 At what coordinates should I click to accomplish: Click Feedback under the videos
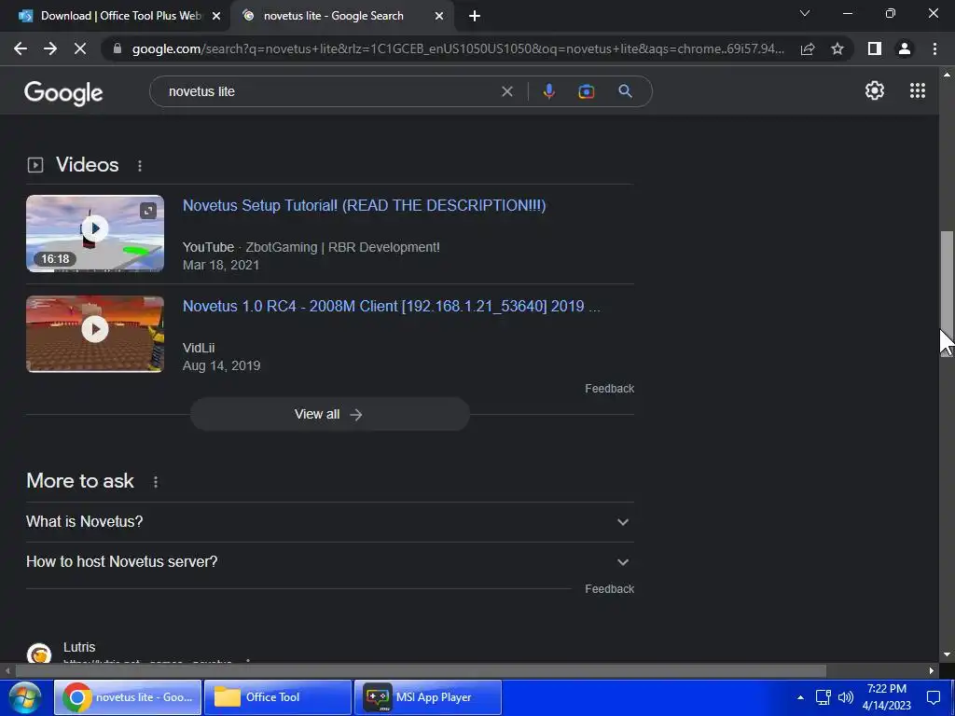coord(609,389)
